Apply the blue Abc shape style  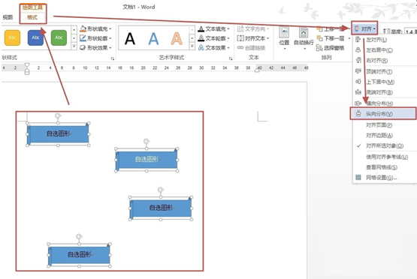pyautogui.click(x=35, y=37)
